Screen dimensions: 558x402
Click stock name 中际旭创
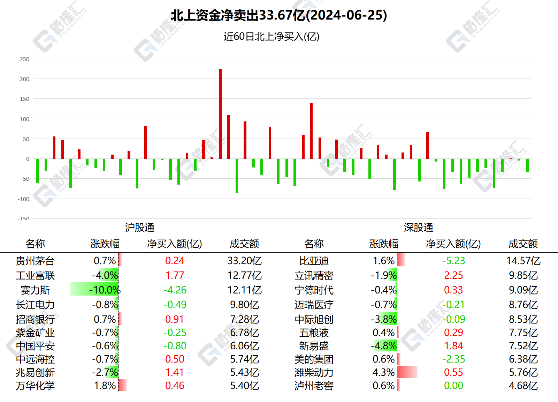click(314, 319)
